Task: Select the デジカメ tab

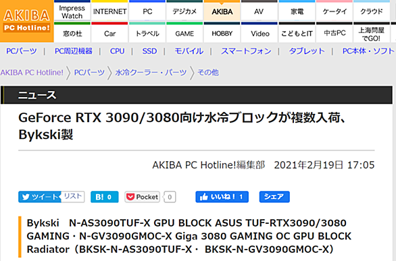Action: point(184,11)
